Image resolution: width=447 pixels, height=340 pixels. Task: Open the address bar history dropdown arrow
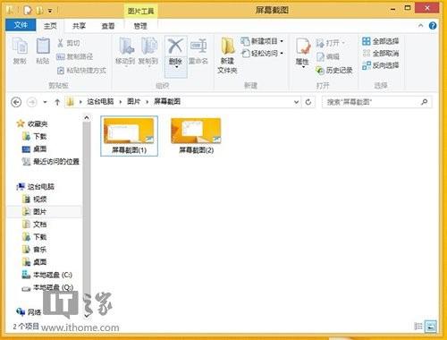click(296, 102)
